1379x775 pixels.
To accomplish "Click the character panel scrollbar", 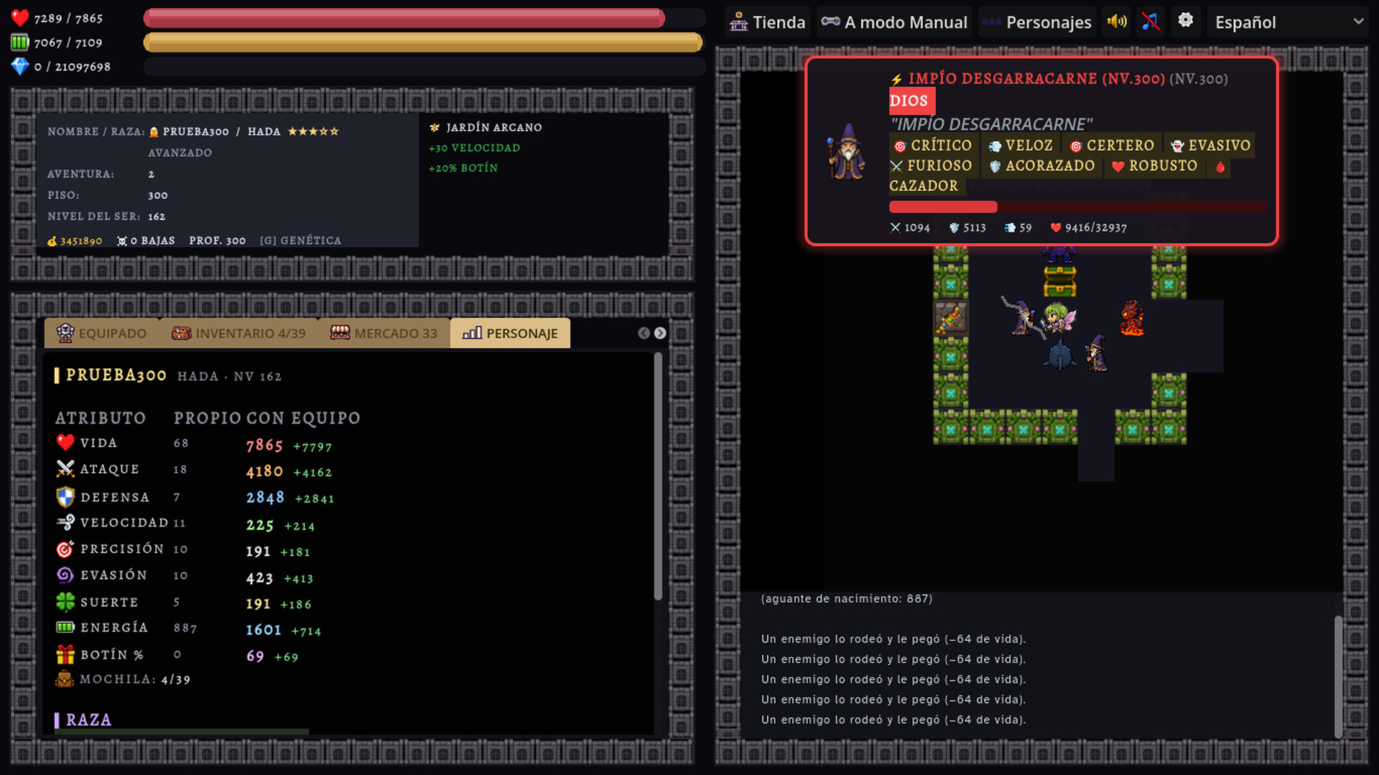I will pyautogui.click(x=658, y=477).
